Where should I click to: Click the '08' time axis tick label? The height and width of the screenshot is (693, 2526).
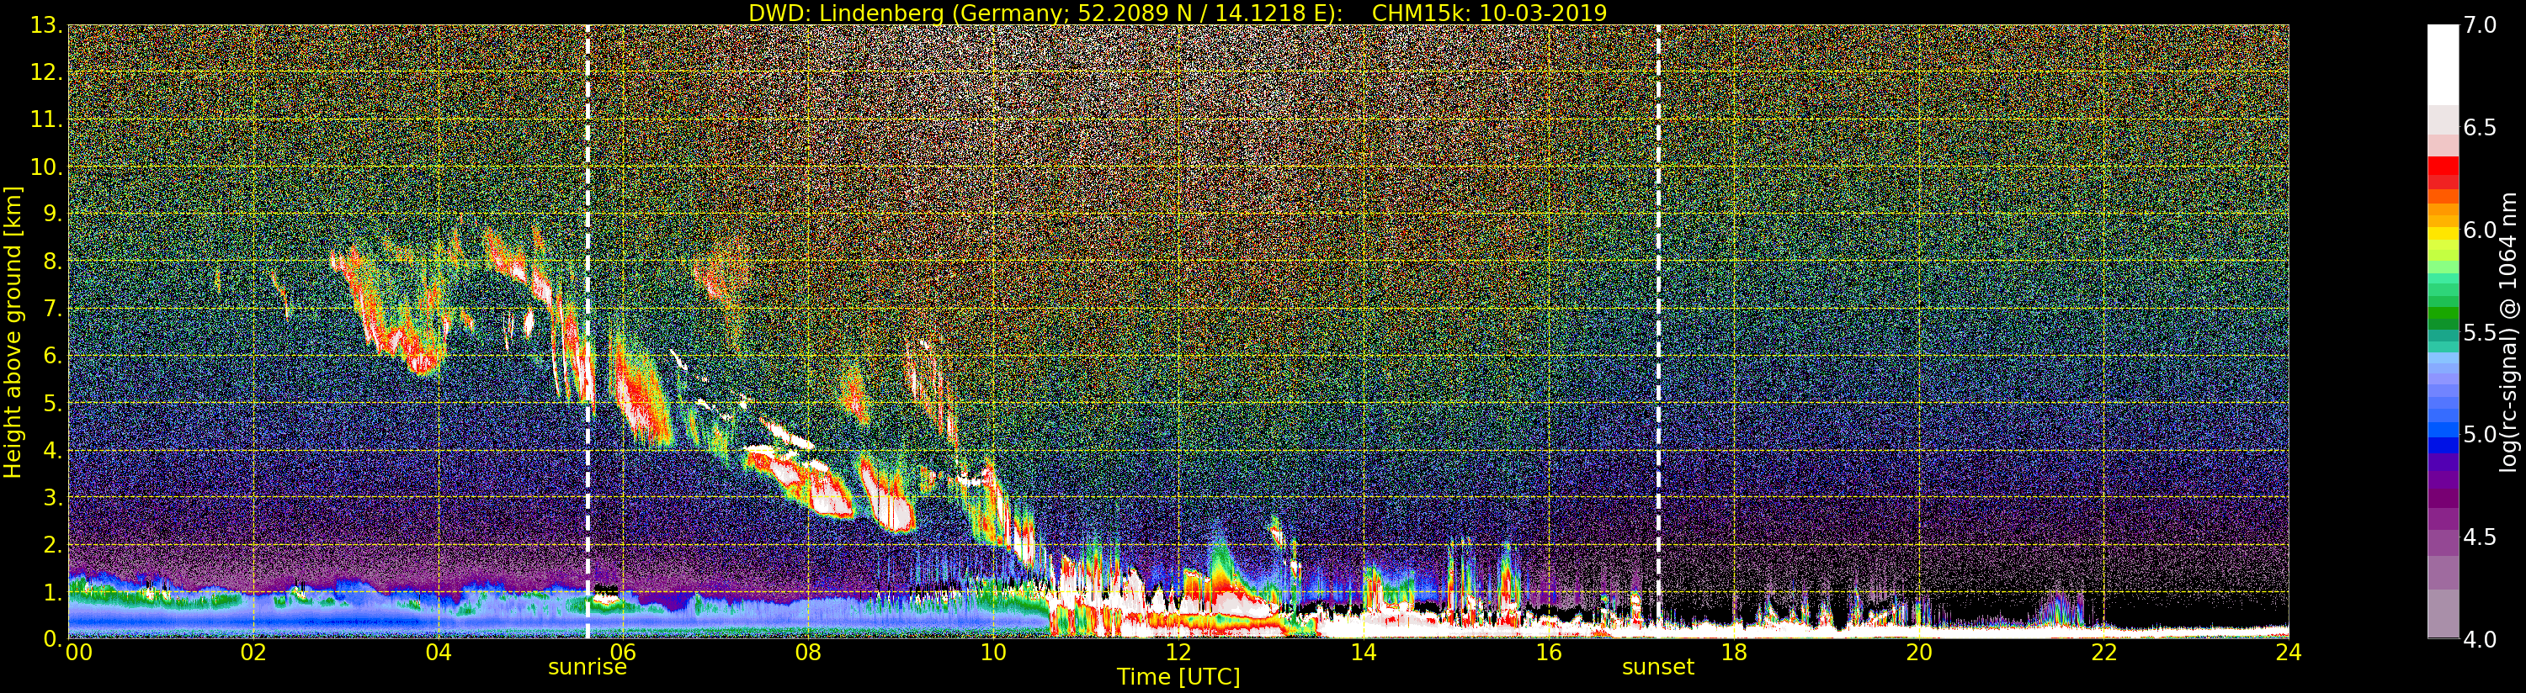[808, 653]
